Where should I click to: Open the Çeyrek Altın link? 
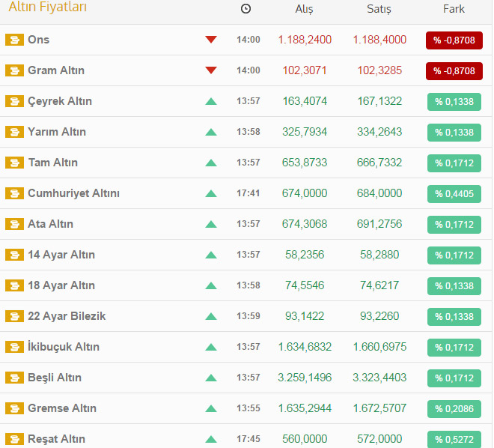tap(60, 102)
